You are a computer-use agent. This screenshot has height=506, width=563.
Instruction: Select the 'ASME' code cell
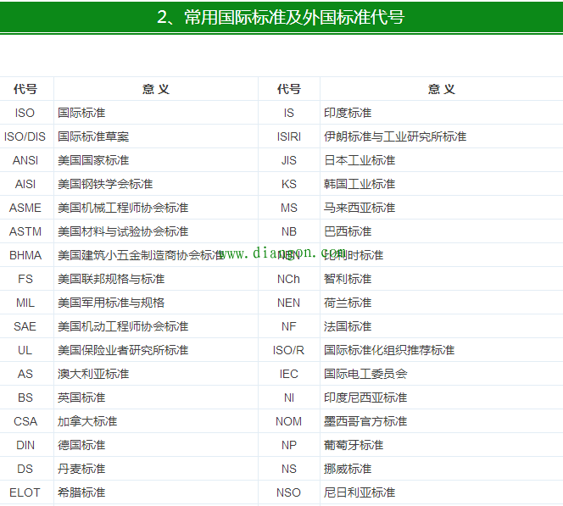click(x=25, y=208)
